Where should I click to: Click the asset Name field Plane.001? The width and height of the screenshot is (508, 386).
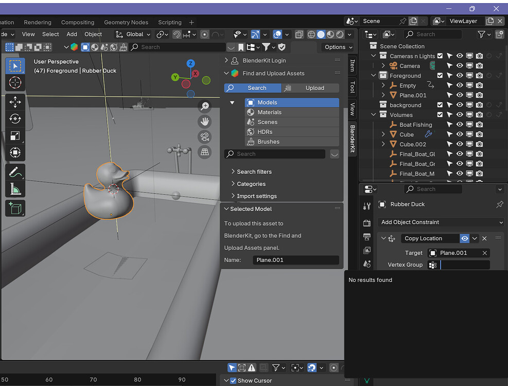click(x=296, y=260)
